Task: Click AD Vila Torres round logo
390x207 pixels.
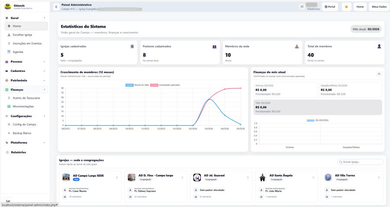Action: (x=328, y=177)
